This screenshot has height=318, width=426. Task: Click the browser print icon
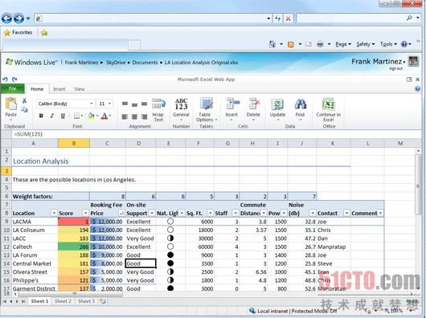tap(321, 44)
